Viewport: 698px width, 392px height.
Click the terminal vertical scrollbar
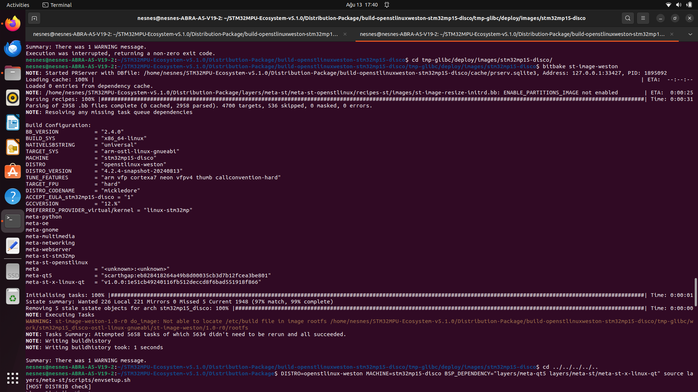coord(695,292)
